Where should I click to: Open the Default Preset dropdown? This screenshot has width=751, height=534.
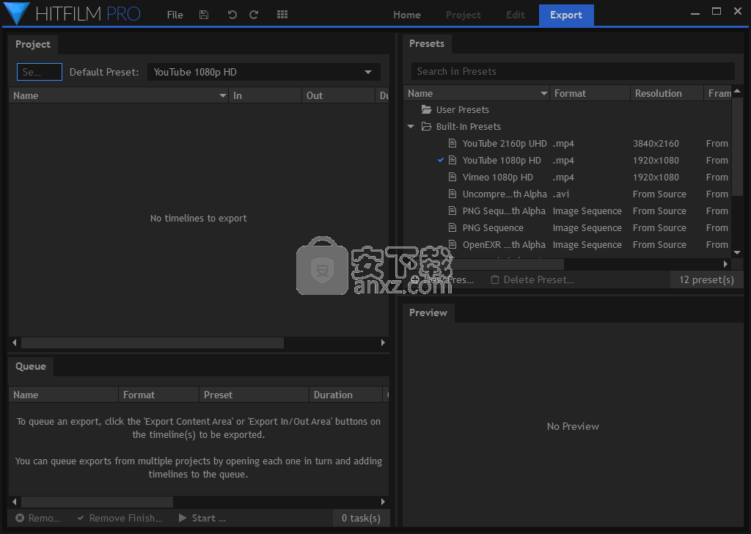(x=264, y=73)
